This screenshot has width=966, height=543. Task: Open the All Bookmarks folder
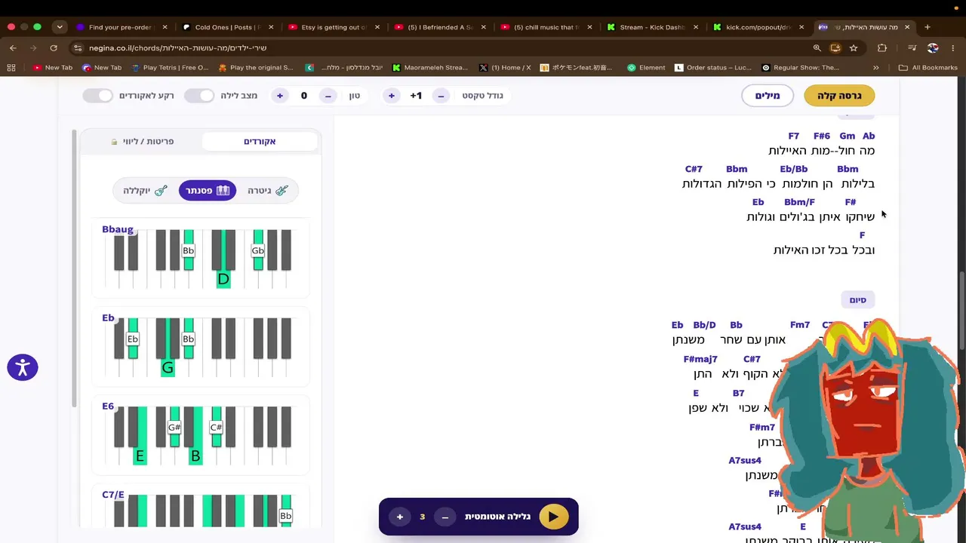(928, 67)
